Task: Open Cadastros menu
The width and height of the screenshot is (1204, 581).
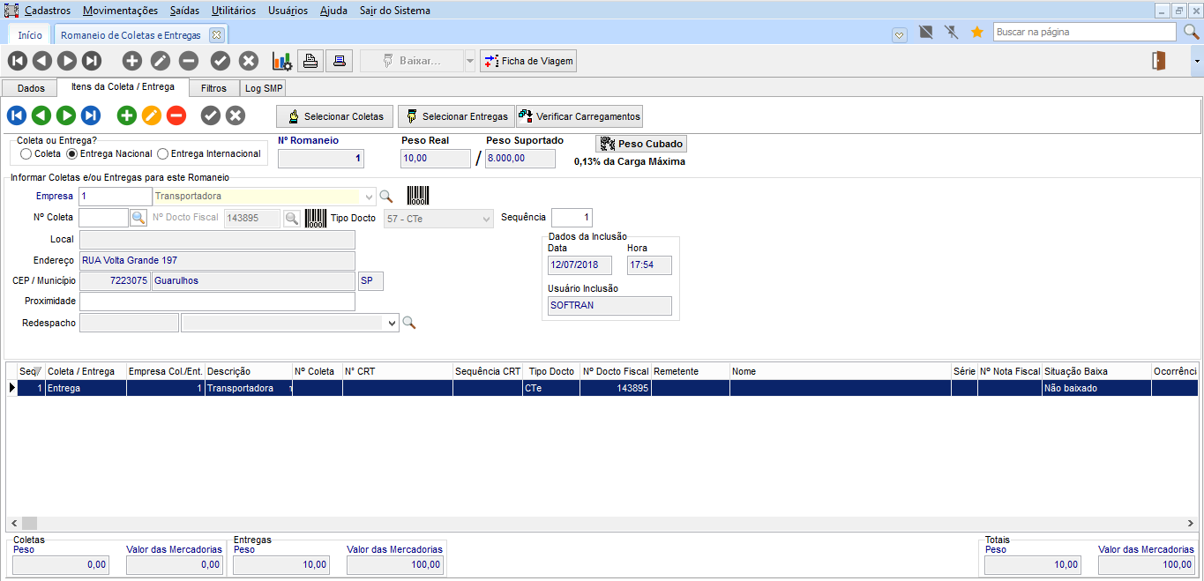Action: pos(48,11)
